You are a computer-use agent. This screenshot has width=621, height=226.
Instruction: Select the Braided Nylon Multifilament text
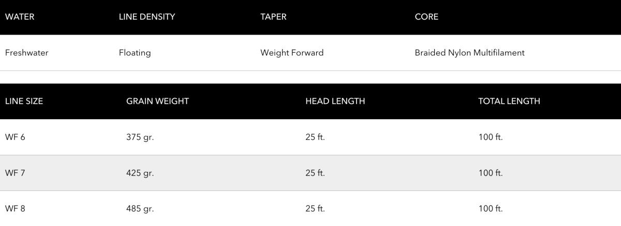click(x=469, y=53)
